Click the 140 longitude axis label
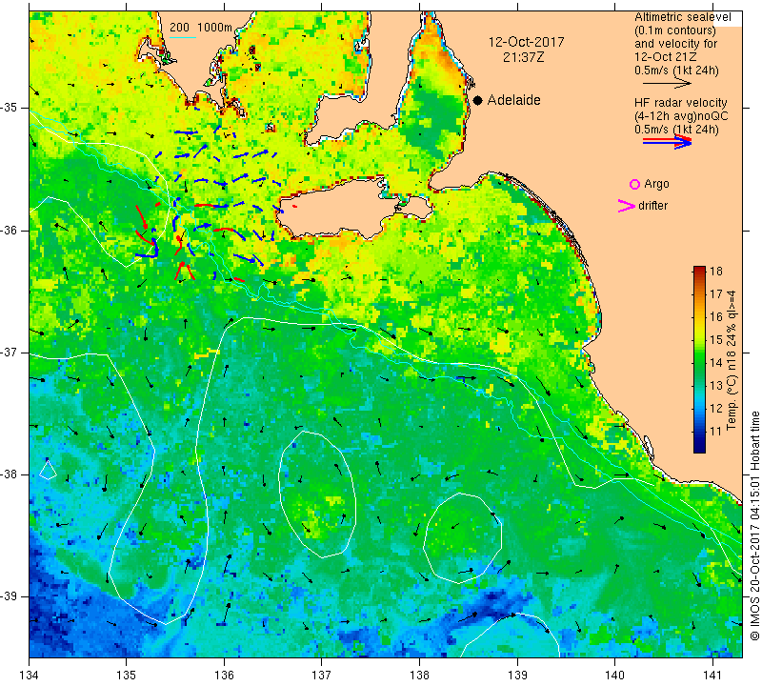 (614, 676)
